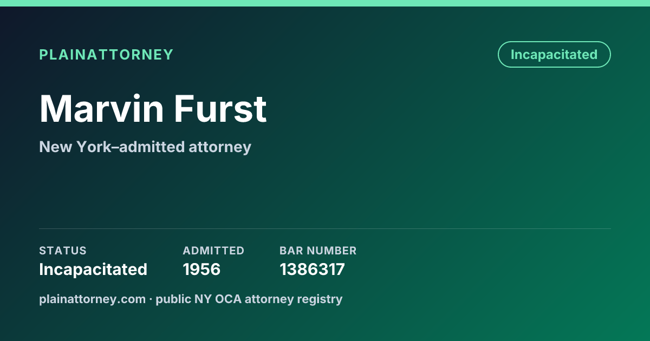Click the public NY OCA attorney registry text
Image resolution: width=650 pixels, height=341 pixels.
(249, 299)
